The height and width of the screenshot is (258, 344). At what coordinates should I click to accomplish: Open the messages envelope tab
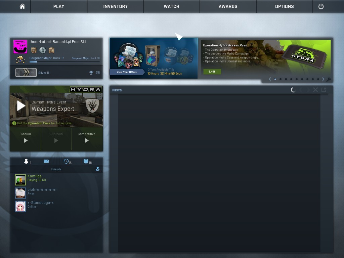coord(46,161)
